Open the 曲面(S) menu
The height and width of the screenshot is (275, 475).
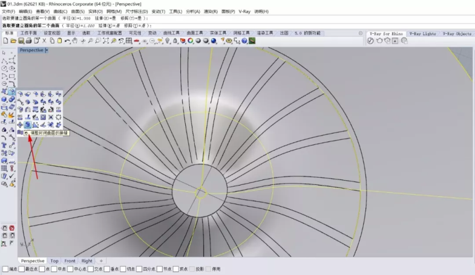pyautogui.click(x=78, y=11)
